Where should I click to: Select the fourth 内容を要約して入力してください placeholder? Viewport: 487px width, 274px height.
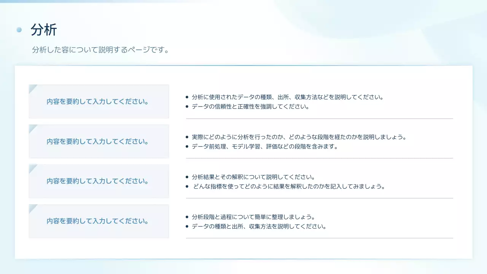tap(98, 221)
